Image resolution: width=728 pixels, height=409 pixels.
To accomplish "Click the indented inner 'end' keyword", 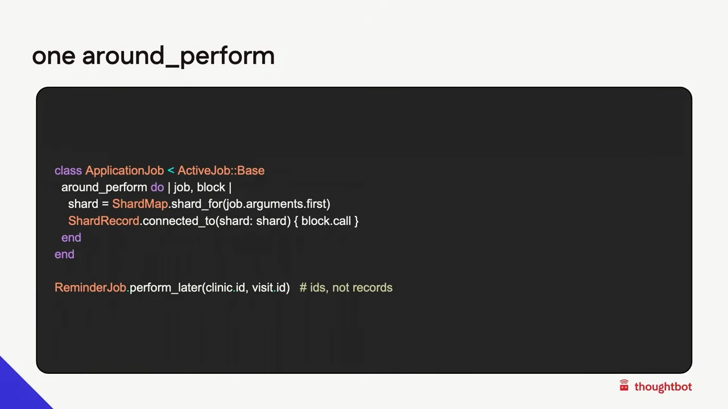I will coord(71,237).
